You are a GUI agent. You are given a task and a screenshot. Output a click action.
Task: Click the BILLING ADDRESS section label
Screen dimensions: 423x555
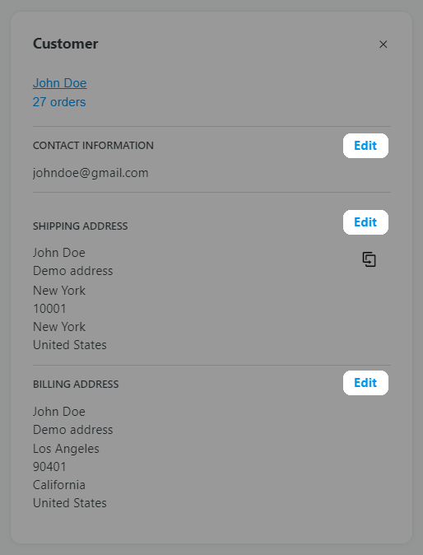point(76,384)
